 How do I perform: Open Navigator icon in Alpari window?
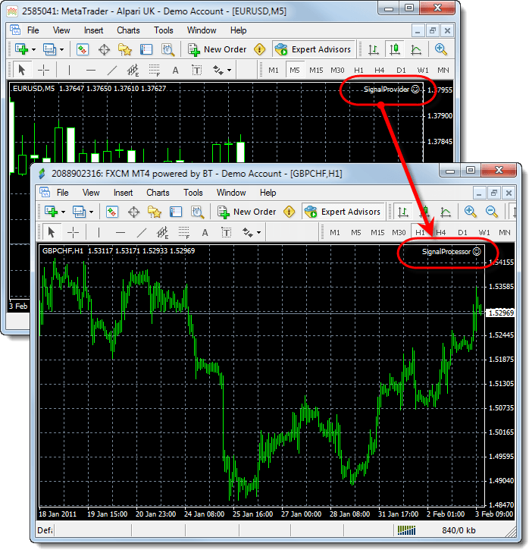125,49
